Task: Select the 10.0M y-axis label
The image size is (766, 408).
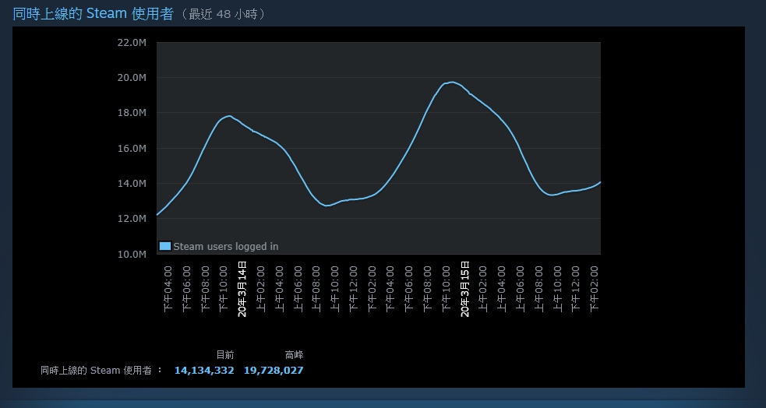Action: [x=132, y=255]
